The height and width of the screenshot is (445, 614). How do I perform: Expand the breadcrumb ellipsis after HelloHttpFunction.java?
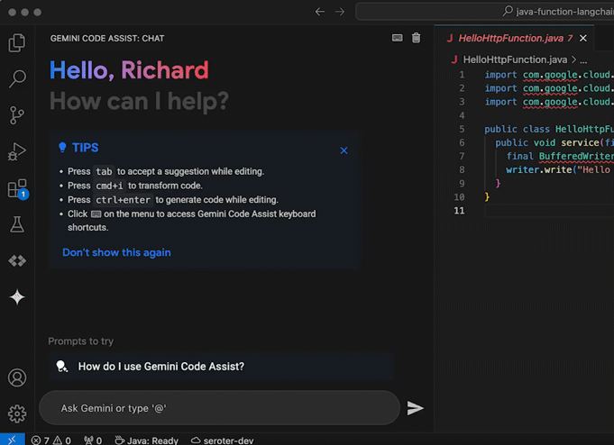[582, 59]
